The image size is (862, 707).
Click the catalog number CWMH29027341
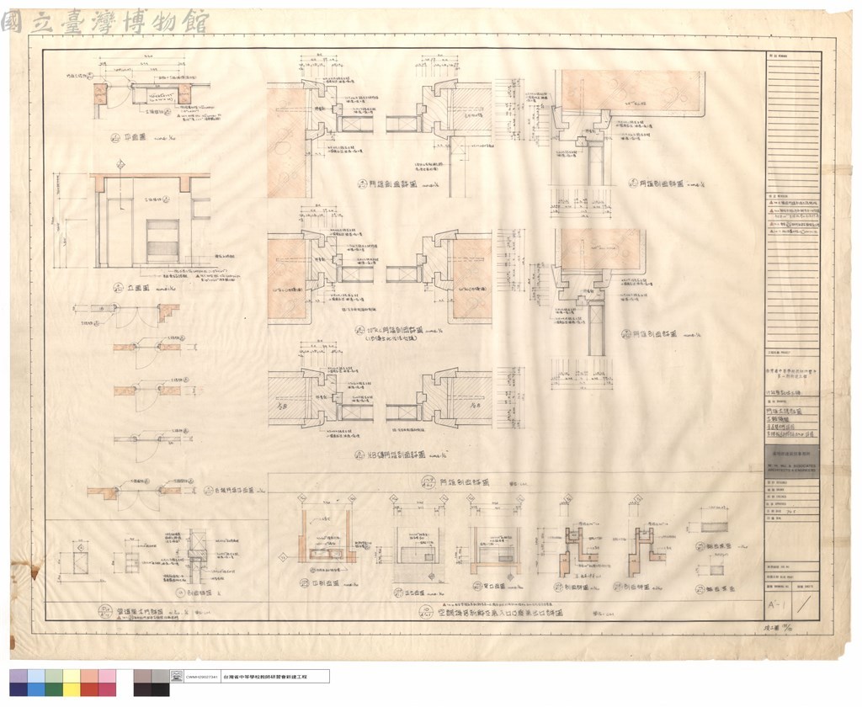point(202,677)
